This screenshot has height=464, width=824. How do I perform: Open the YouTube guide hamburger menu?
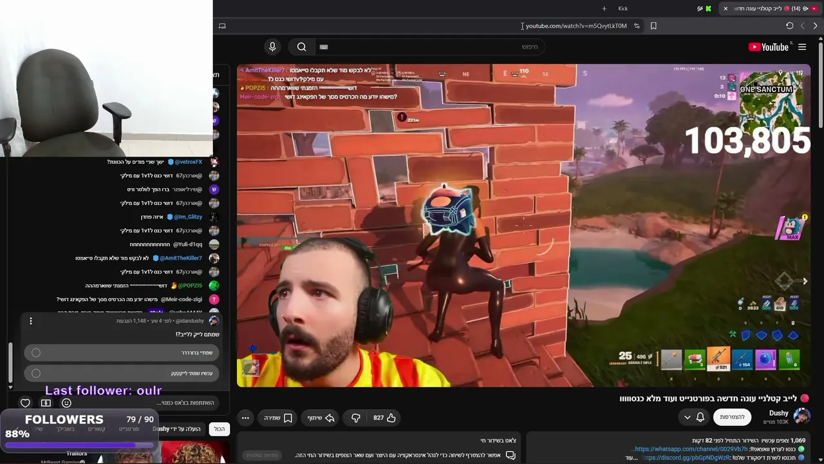click(802, 47)
